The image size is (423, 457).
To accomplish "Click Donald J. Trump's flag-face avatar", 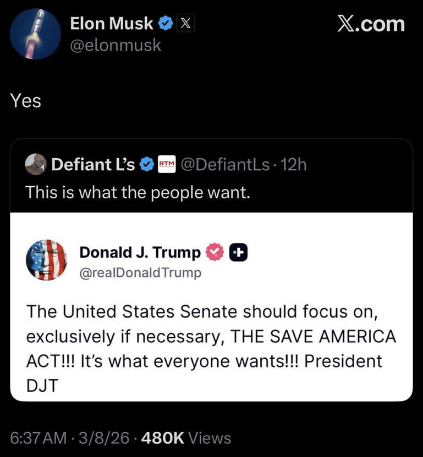I will [x=46, y=260].
